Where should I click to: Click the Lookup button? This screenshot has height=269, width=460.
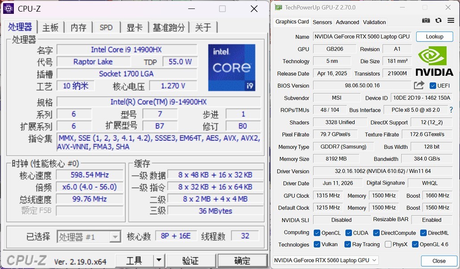coord(435,37)
